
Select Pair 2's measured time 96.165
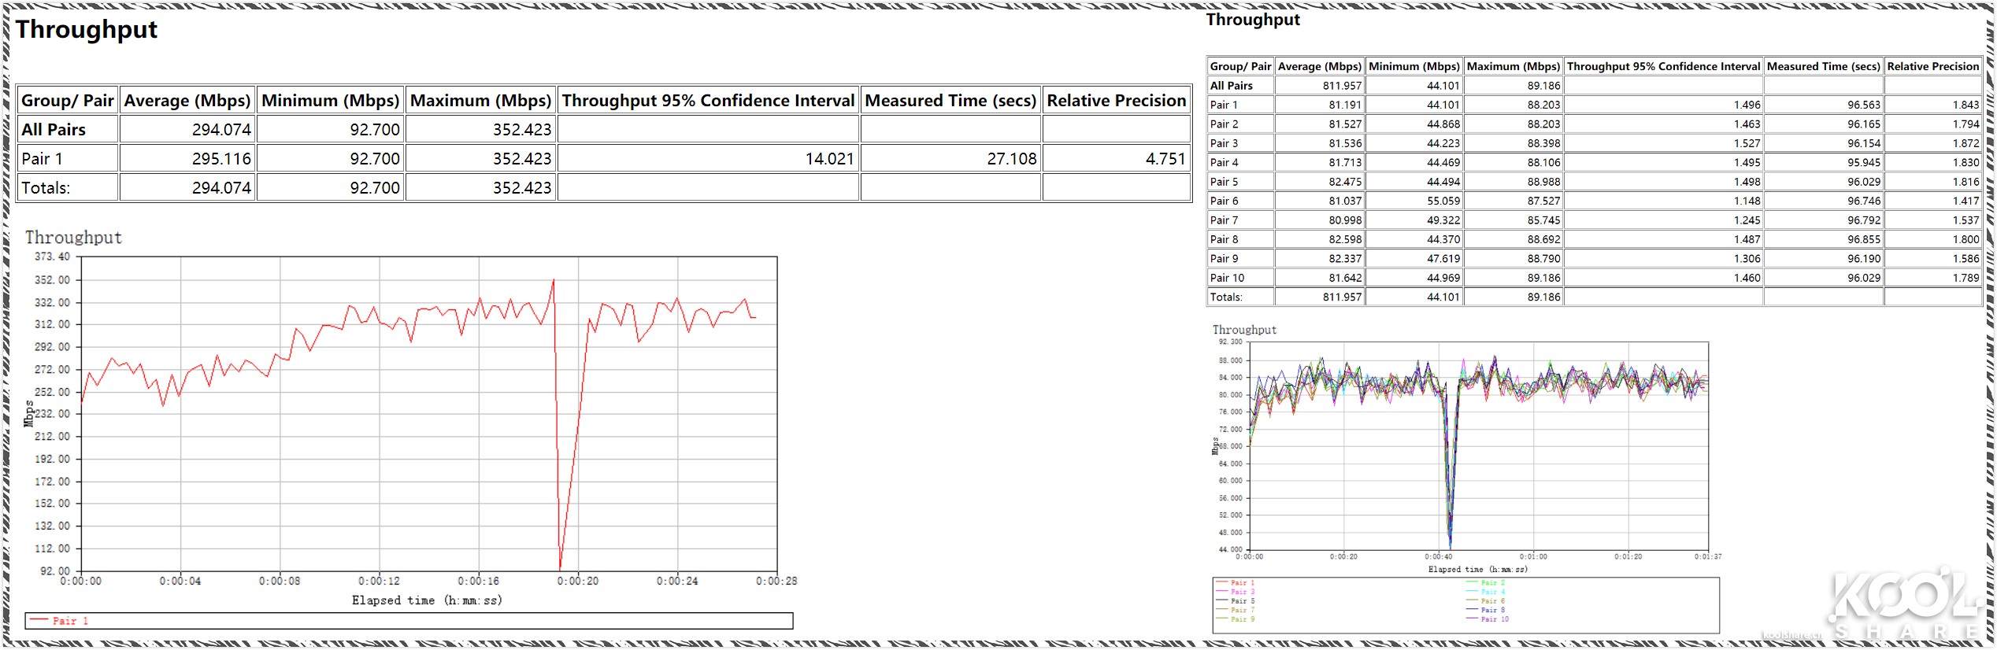coord(1864,124)
